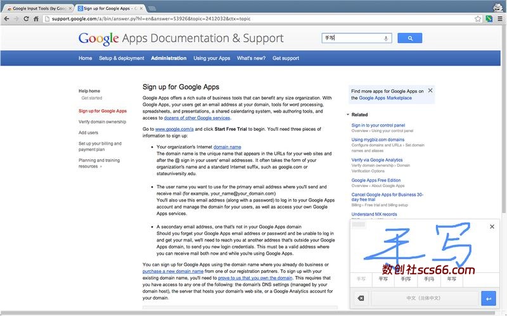Collapse the Related section triangle

(348, 115)
